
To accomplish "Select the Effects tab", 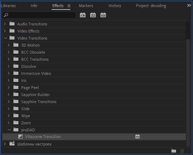I will pos(58,6).
